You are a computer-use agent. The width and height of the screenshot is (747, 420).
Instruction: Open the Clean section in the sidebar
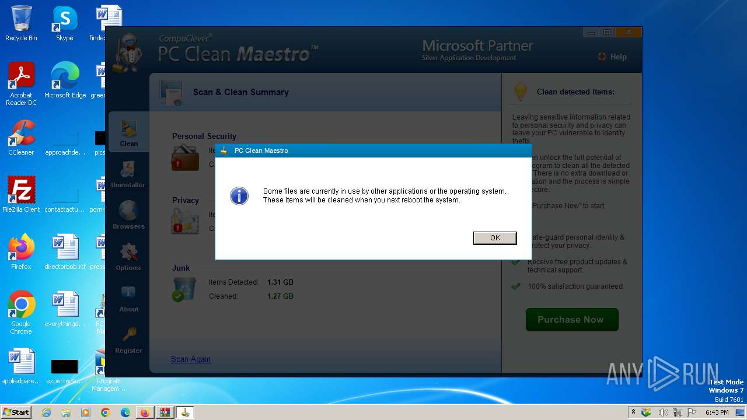(129, 132)
